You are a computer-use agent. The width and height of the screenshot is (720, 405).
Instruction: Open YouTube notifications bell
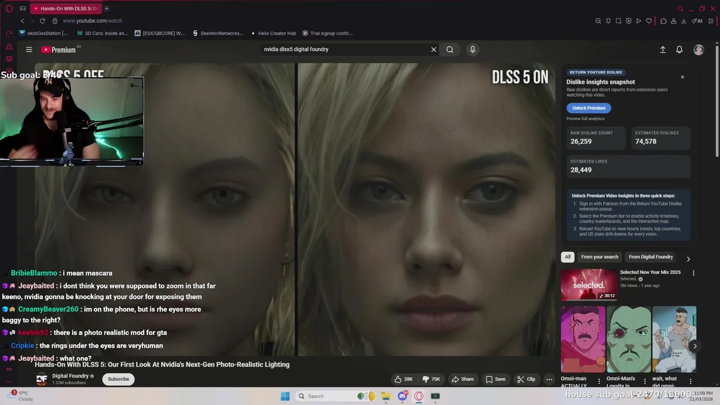click(x=679, y=49)
